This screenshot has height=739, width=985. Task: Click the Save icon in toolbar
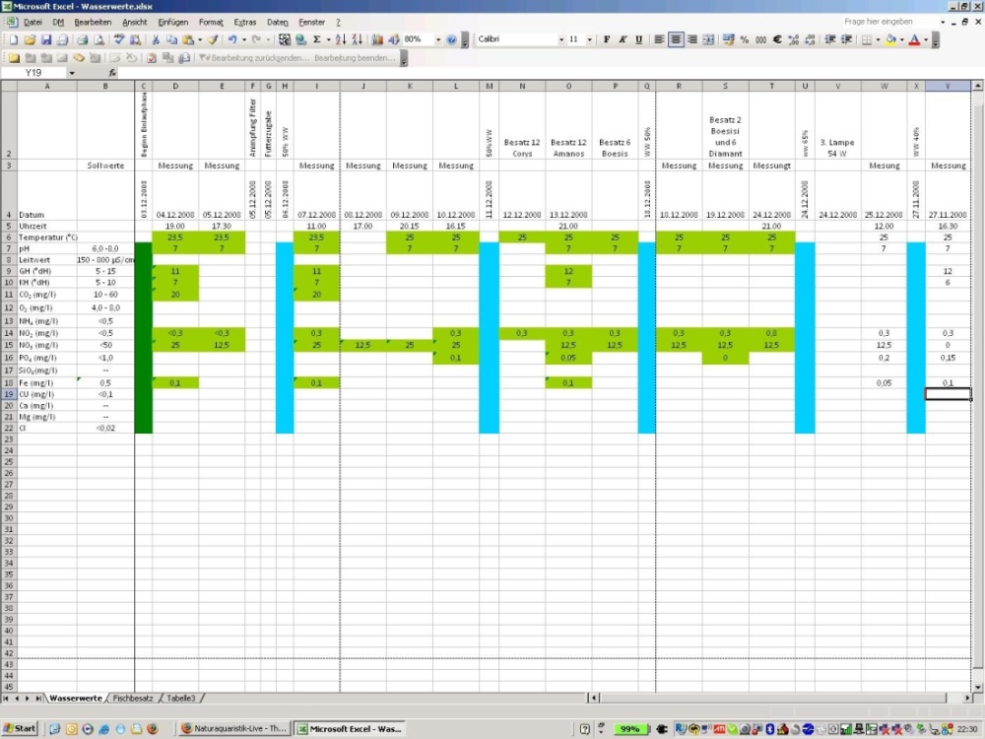coord(46,40)
